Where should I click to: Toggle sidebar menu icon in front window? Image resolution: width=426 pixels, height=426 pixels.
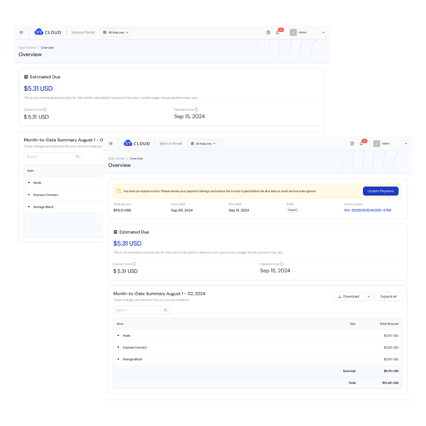(x=111, y=144)
